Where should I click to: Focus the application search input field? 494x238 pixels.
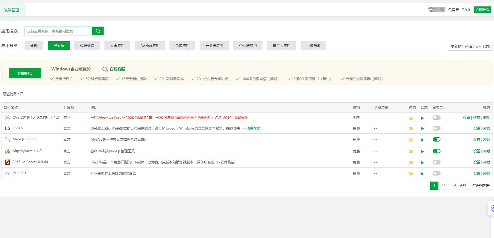click(59, 31)
